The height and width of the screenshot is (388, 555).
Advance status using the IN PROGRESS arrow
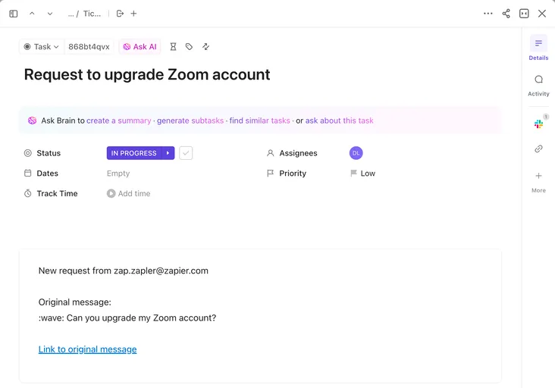coord(168,153)
